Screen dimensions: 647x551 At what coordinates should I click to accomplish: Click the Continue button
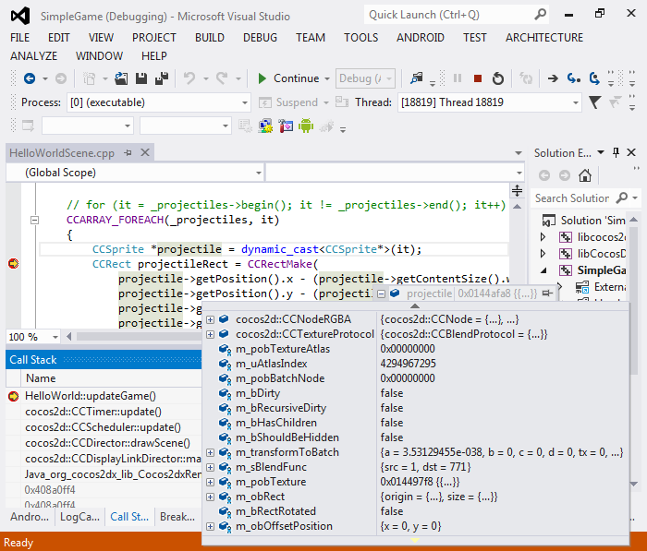coord(288,78)
